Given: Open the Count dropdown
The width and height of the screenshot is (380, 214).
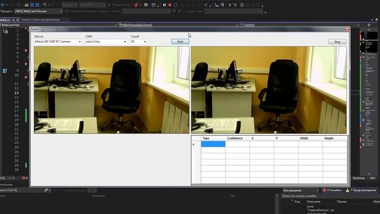Looking at the screenshot, I should [138, 42].
